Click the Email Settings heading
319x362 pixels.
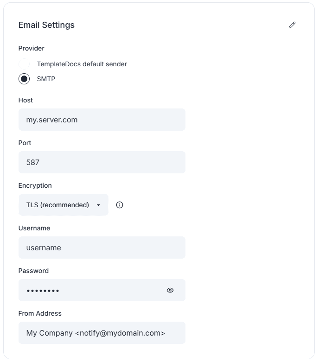[46, 25]
